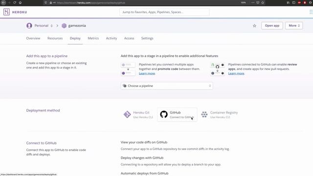Select the Container Registry deployment icon
This screenshot has width=313, height=176.
(204, 114)
